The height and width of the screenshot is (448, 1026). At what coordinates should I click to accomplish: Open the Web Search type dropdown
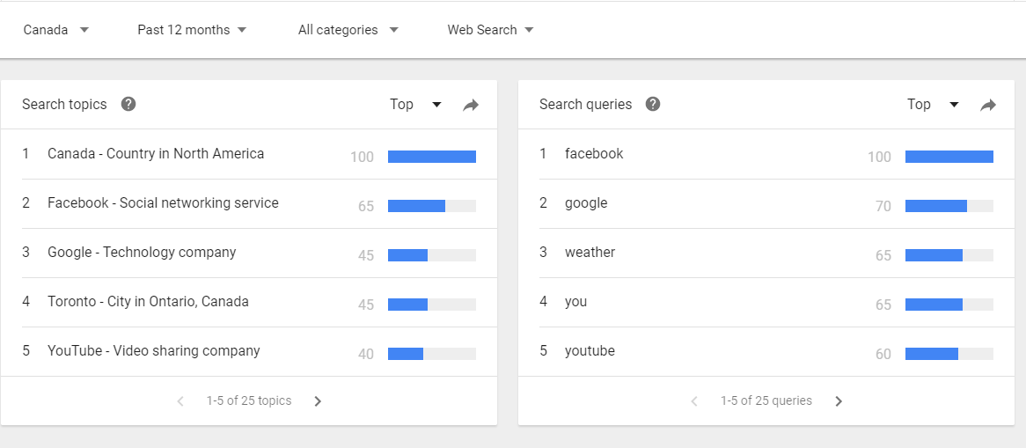491,30
